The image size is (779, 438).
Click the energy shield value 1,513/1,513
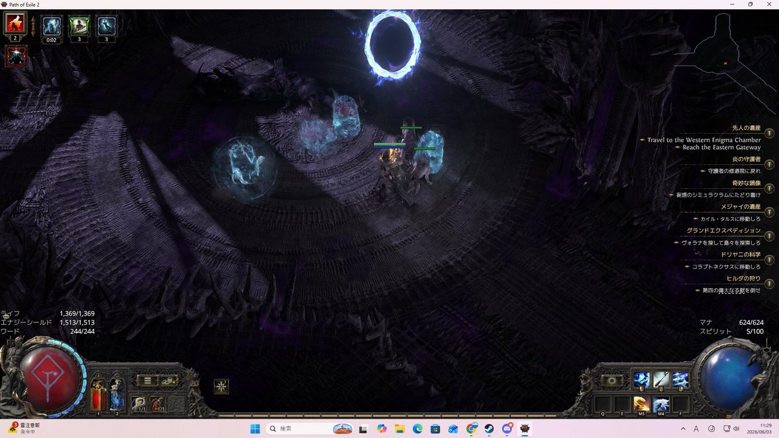click(77, 322)
